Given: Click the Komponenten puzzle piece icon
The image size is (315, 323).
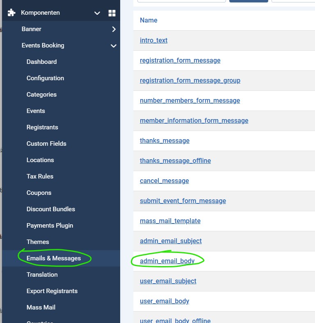Looking at the screenshot, I should tap(11, 13).
